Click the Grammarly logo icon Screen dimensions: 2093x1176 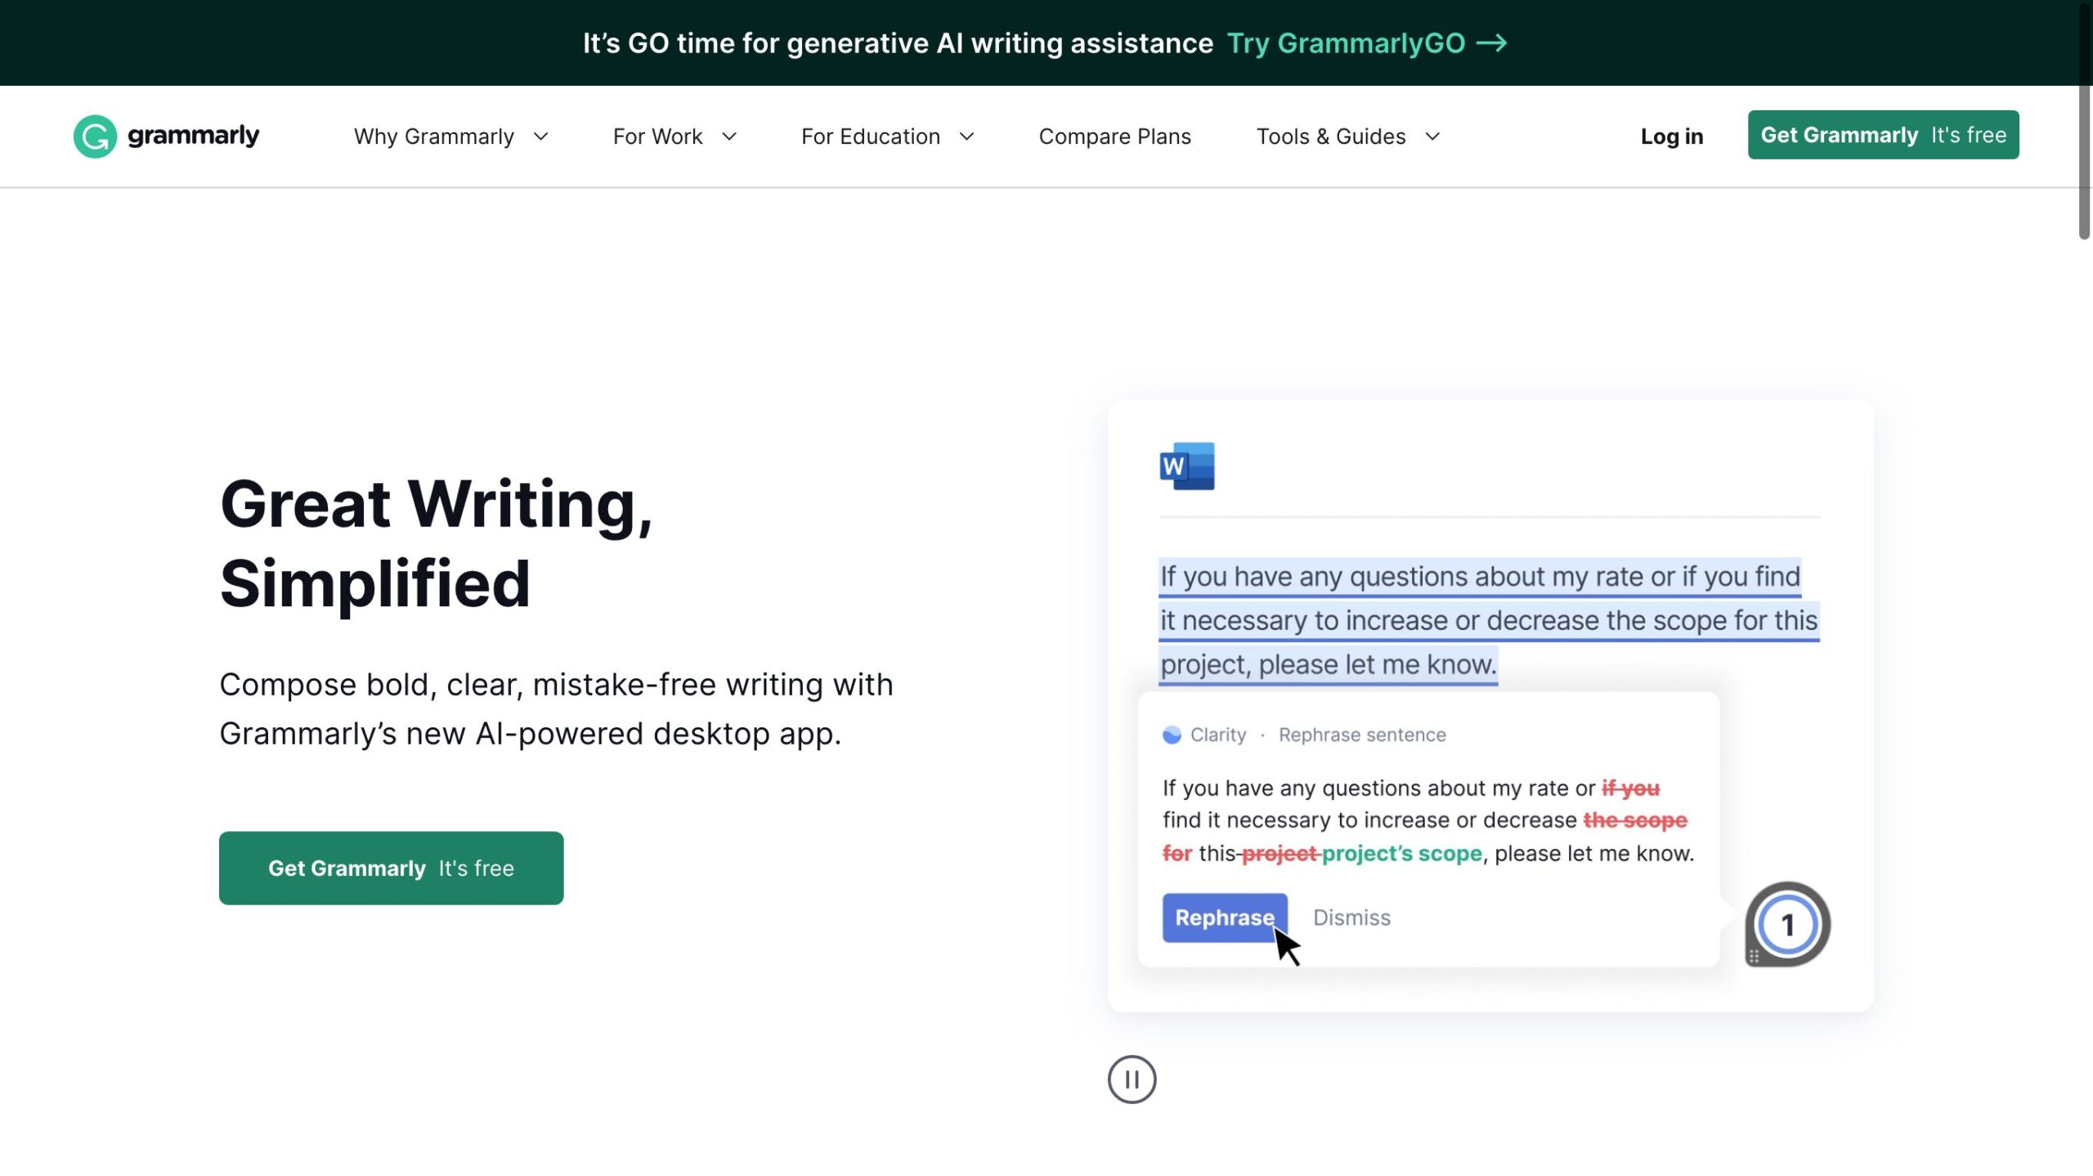(x=95, y=136)
